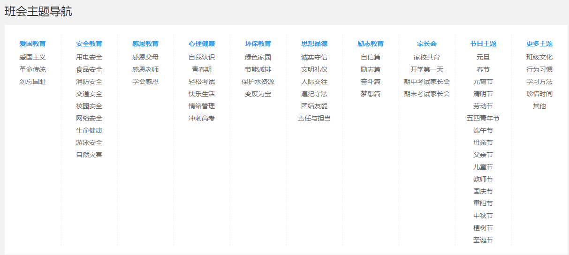Open the 团结友爱 link
Screen dimensions: 569x255
tap(314, 106)
